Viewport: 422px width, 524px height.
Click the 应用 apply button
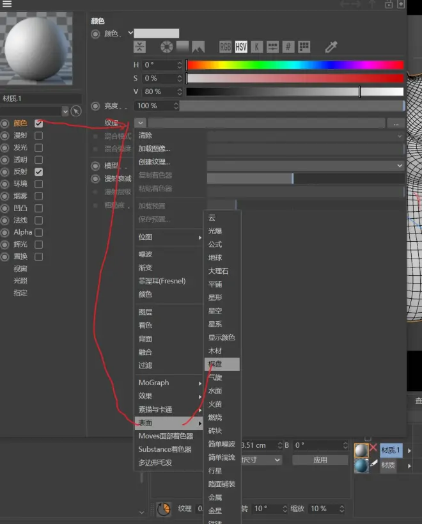pos(320,460)
